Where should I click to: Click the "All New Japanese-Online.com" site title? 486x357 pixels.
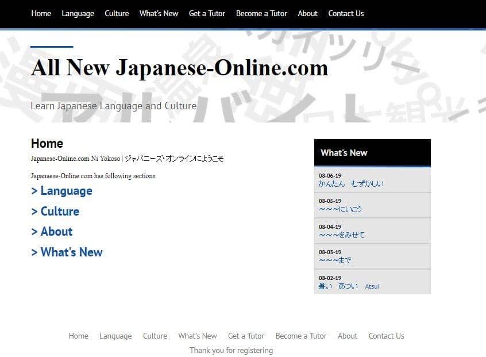click(179, 67)
